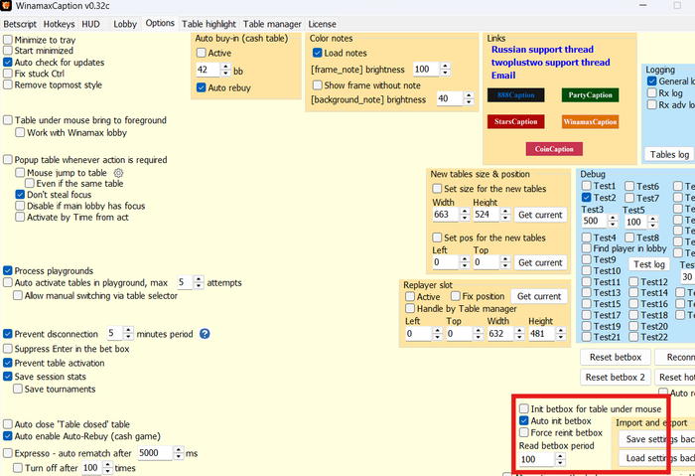695x476 pixels.
Task: Enable Minimize to tray checkbox
Action: (8, 40)
